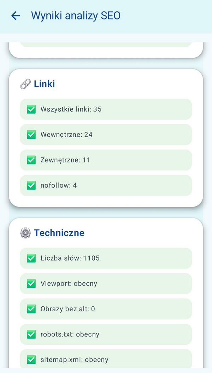Click the row showing Wszystkie linki: 35
This screenshot has height=373, width=212.
pyautogui.click(x=106, y=109)
